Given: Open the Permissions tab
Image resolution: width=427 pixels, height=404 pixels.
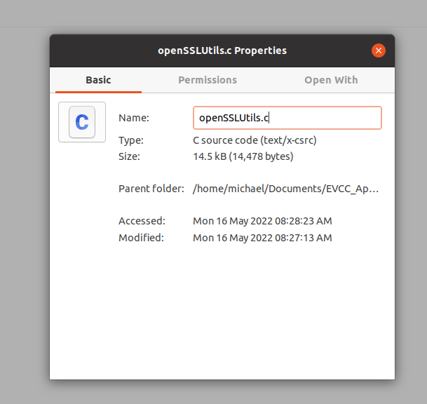Looking at the screenshot, I should tap(208, 80).
